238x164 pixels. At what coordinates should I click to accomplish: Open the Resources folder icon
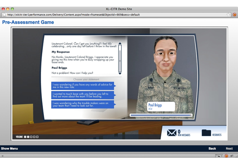coord(206,133)
